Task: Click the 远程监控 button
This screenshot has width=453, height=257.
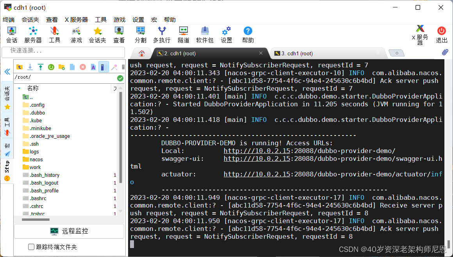Action: click(69, 231)
